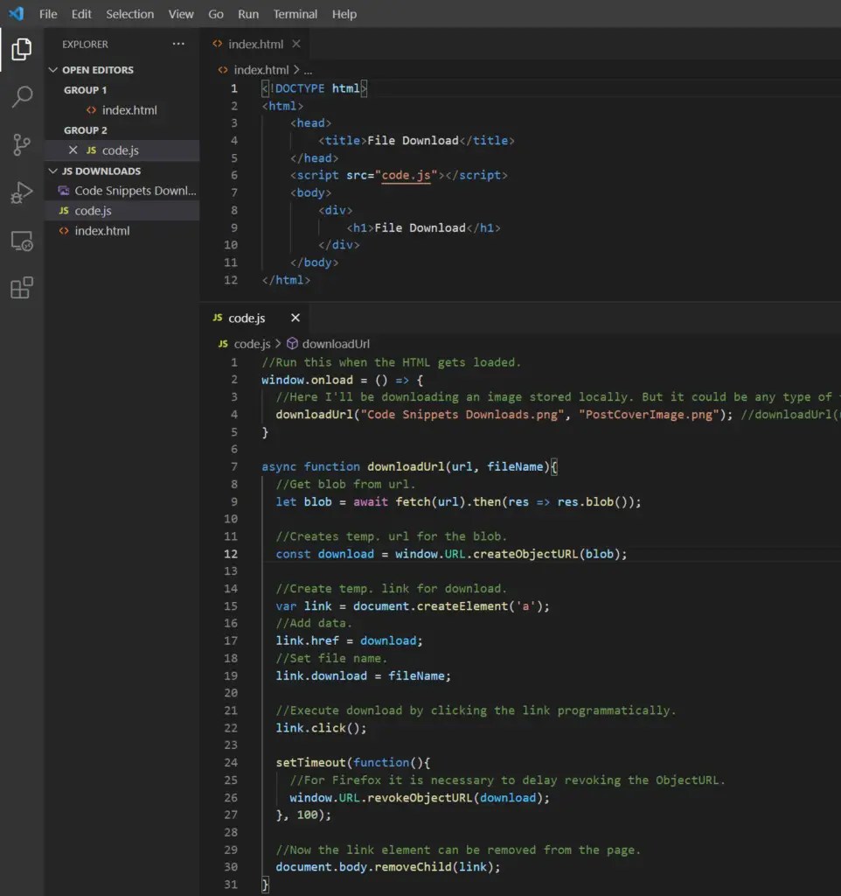Close code.js in Open Editors Group 2
This screenshot has height=896, width=841.
(x=73, y=150)
